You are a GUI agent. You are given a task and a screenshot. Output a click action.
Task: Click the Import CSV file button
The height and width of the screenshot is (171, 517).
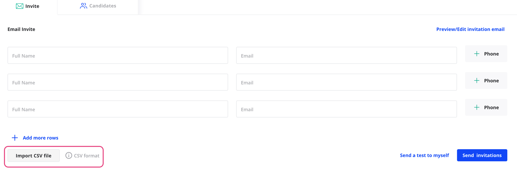(x=34, y=156)
